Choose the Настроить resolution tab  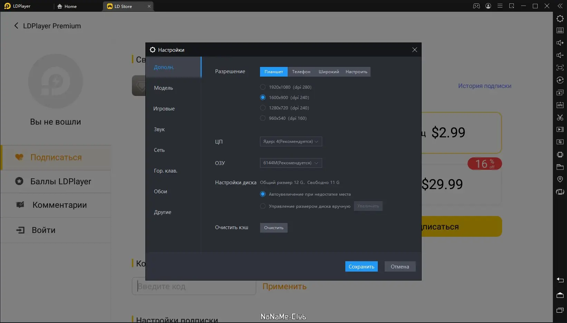tap(356, 72)
